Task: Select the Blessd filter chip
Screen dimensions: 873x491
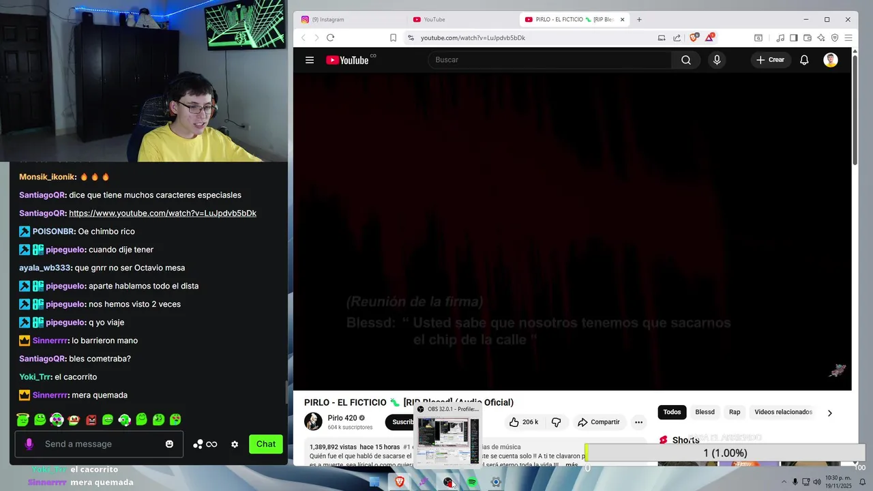Action: [x=705, y=412]
